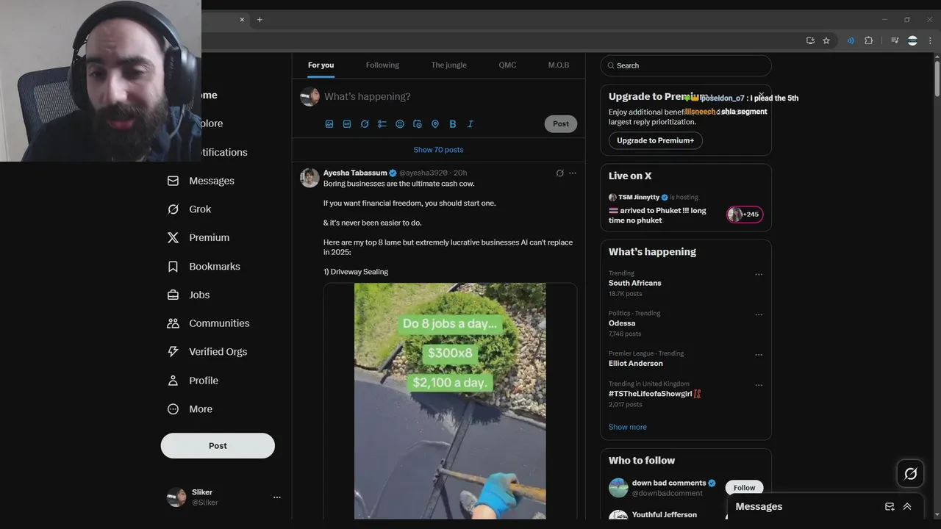Click the X Premium logo icon
Image resolution: width=941 pixels, height=529 pixels.
click(173, 238)
